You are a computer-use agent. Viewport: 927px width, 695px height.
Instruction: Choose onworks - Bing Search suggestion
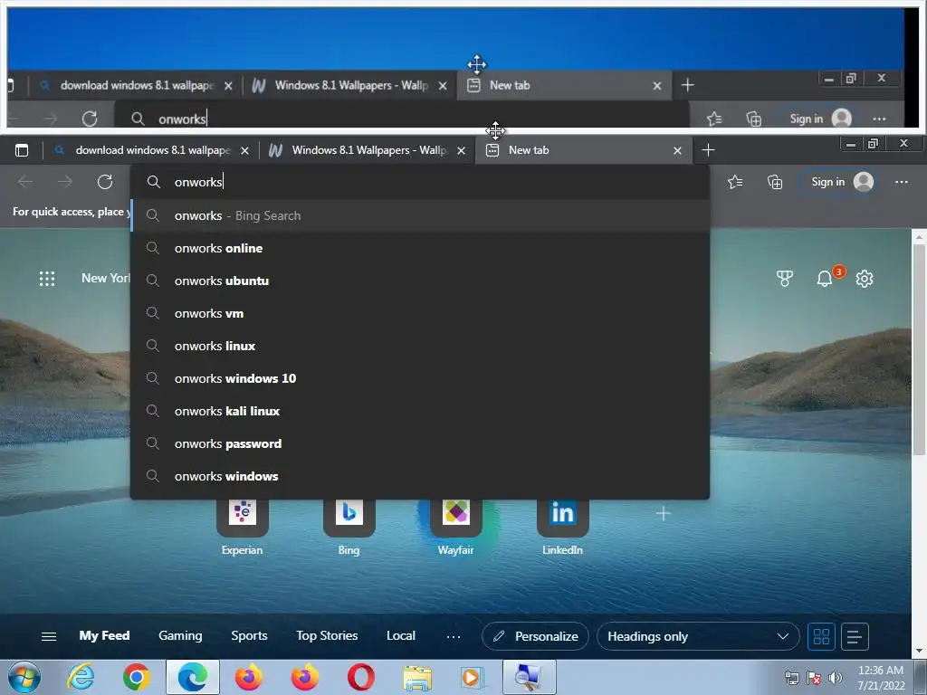click(420, 215)
